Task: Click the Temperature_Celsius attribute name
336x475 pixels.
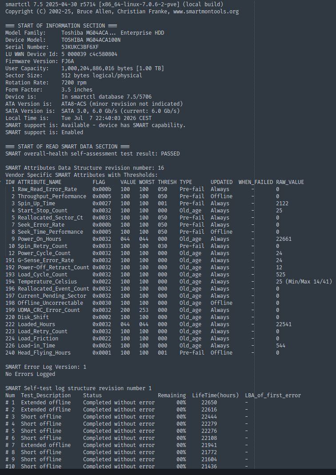Action: pyautogui.click(x=47, y=282)
